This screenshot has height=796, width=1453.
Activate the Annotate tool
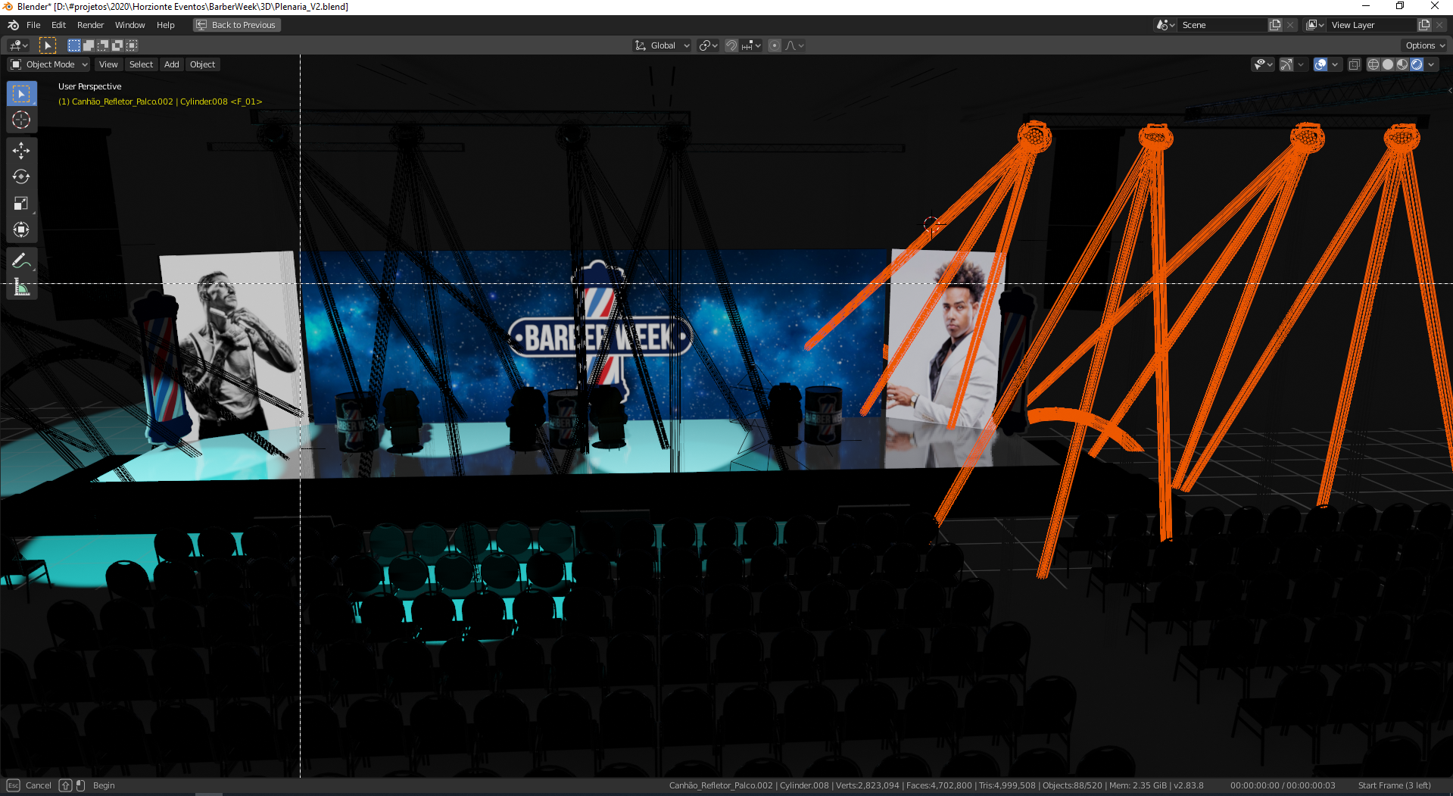point(21,261)
